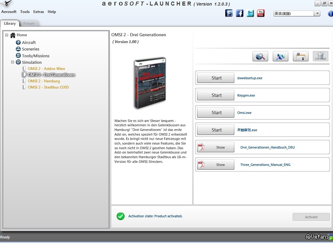Start Omsi.exe

(x=216, y=113)
